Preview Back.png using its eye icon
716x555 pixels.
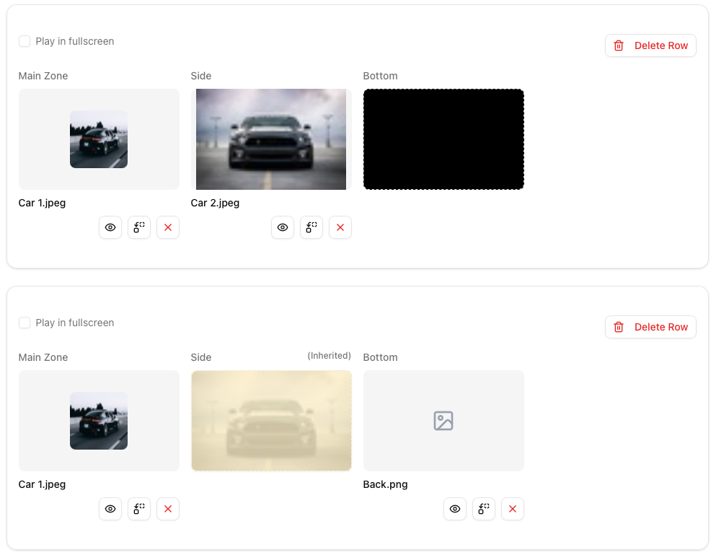point(455,509)
